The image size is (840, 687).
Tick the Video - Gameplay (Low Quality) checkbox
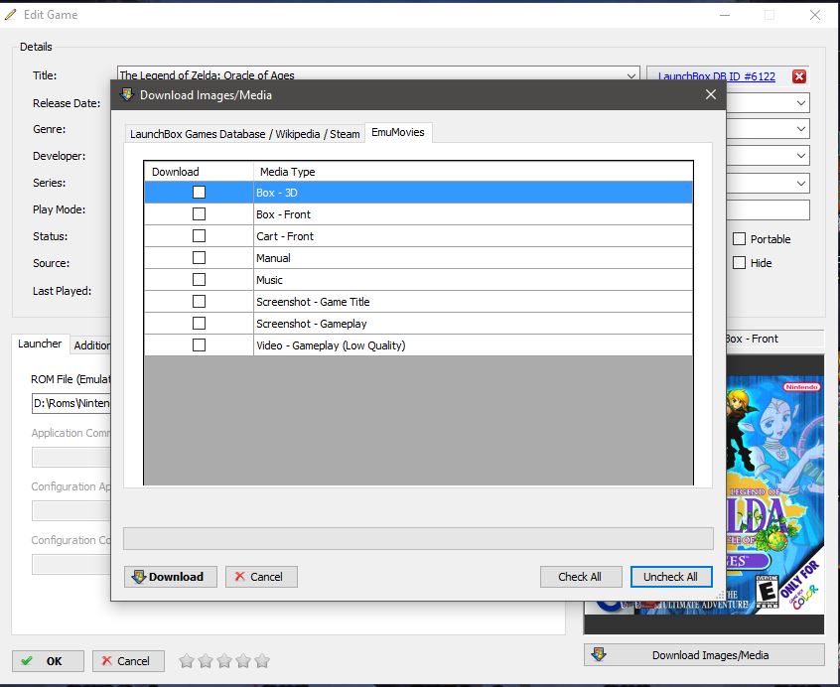point(199,345)
